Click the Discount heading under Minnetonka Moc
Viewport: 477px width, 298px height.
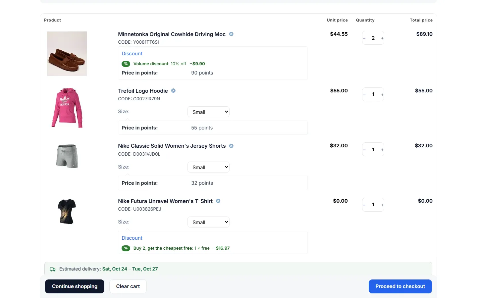pyautogui.click(x=132, y=54)
